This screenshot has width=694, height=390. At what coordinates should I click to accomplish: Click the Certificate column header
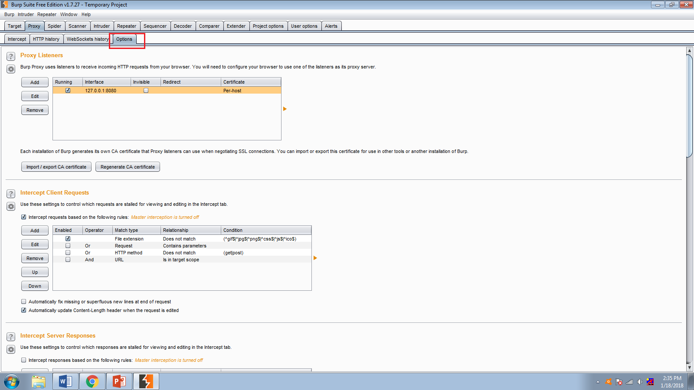tap(251, 82)
